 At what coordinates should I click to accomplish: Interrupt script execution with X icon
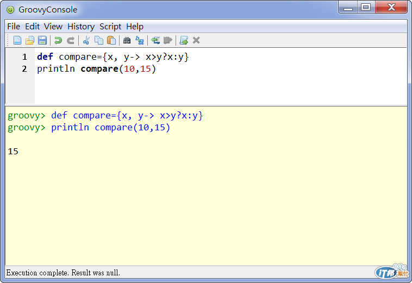196,40
